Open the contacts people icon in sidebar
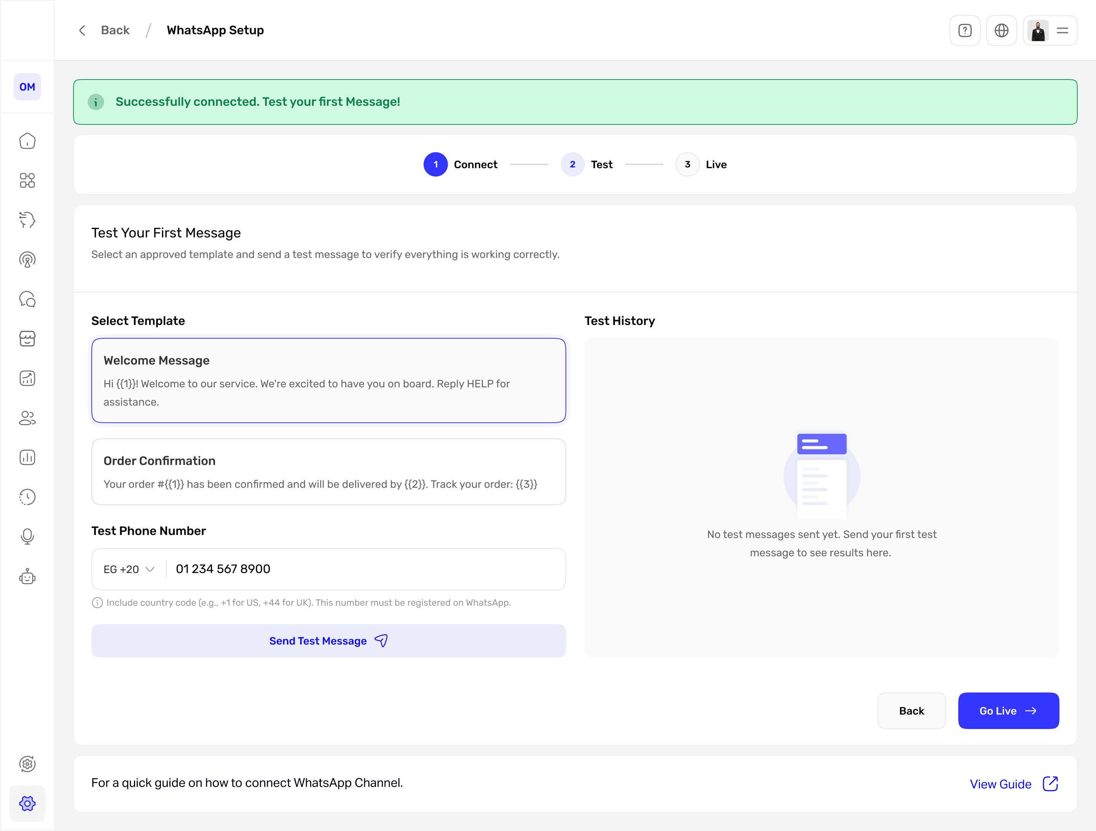The image size is (1096, 831). coord(27,418)
